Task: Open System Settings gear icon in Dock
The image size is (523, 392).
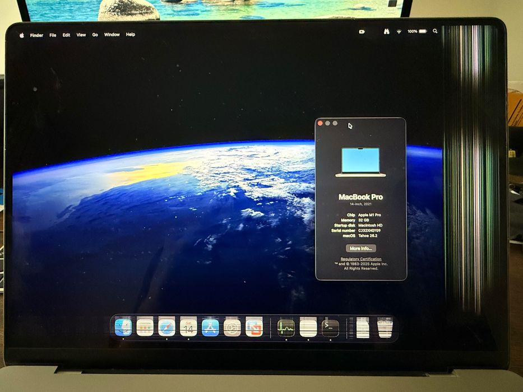Action: pos(232,327)
